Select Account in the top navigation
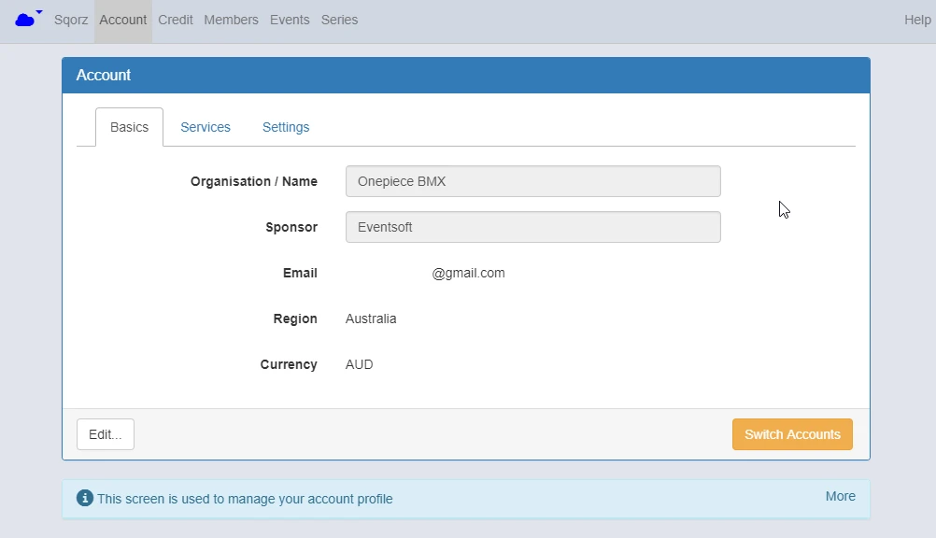Image resolution: width=936 pixels, height=538 pixels. 123,20
